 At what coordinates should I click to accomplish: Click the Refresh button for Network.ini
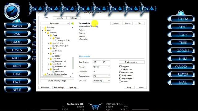point(127,23)
